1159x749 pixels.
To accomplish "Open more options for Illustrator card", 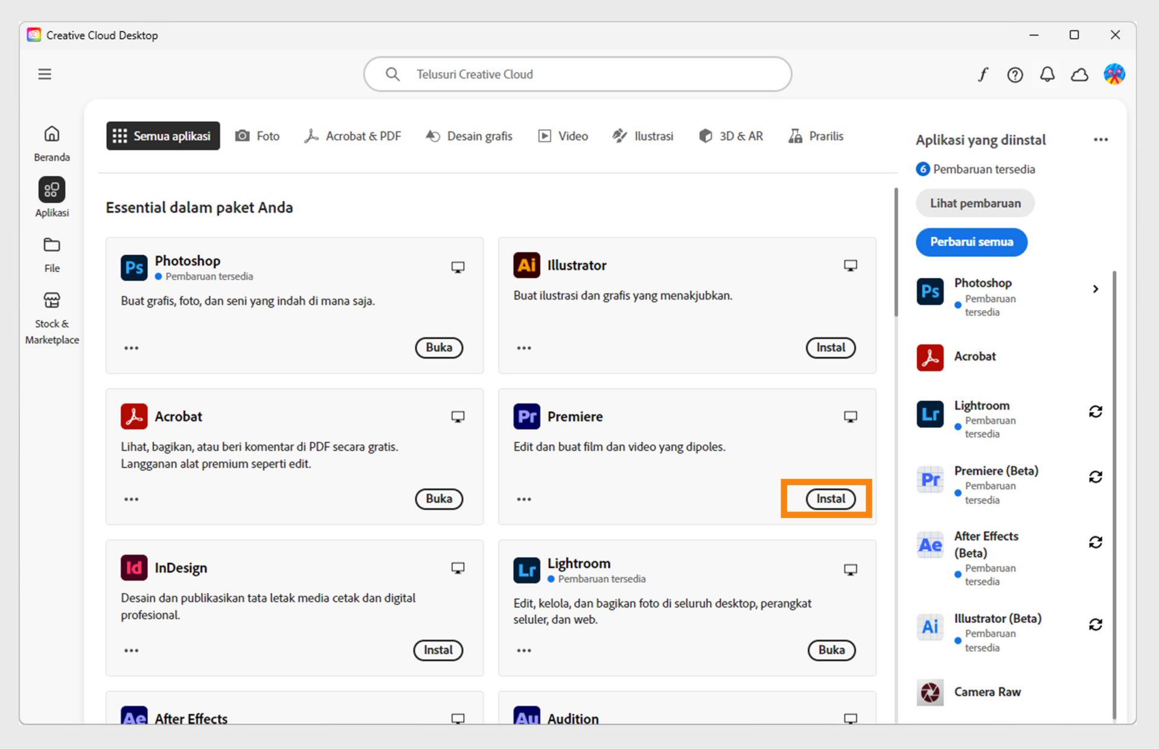I will tap(524, 348).
